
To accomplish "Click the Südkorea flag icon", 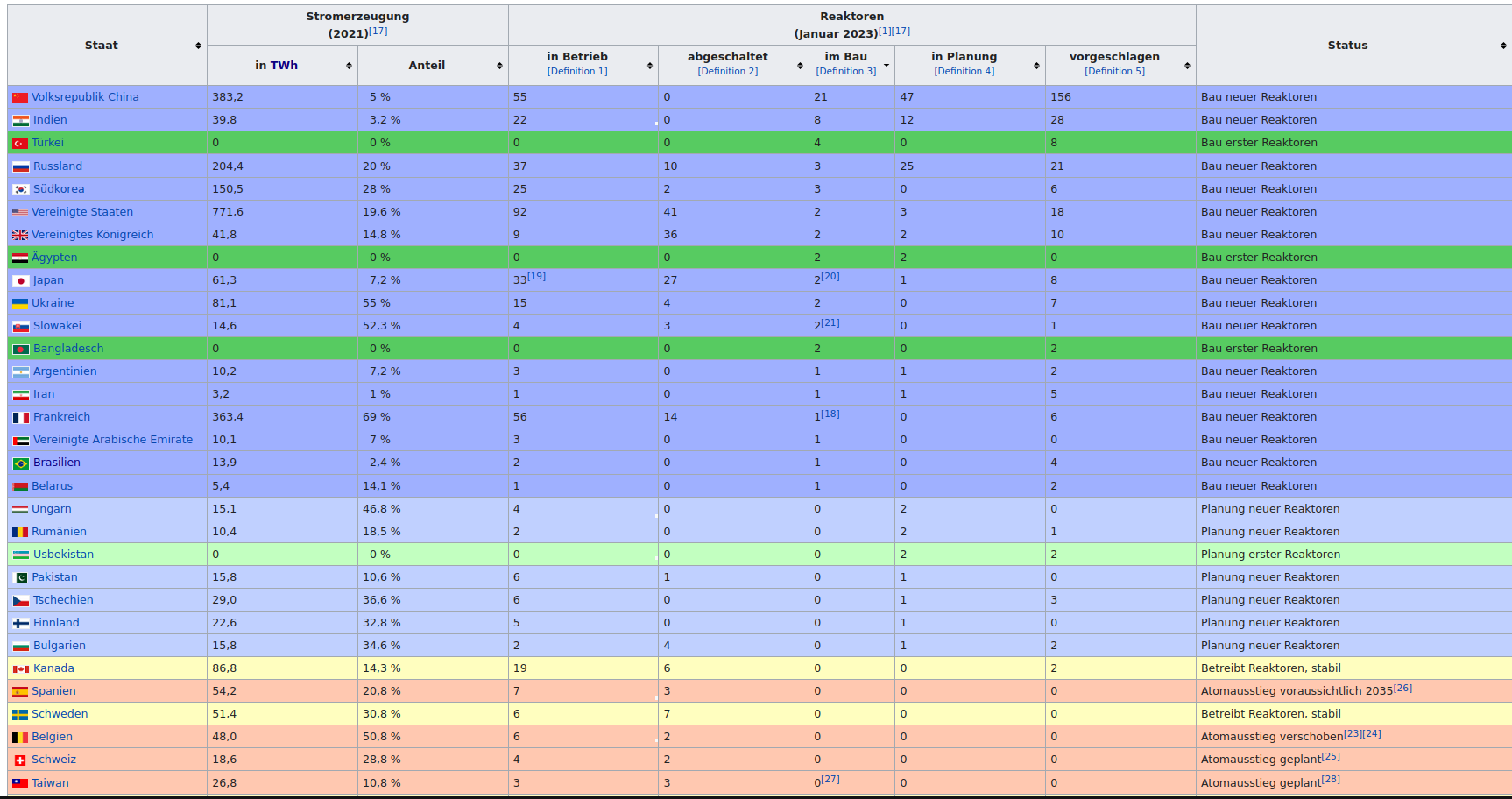I will (x=20, y=189).
